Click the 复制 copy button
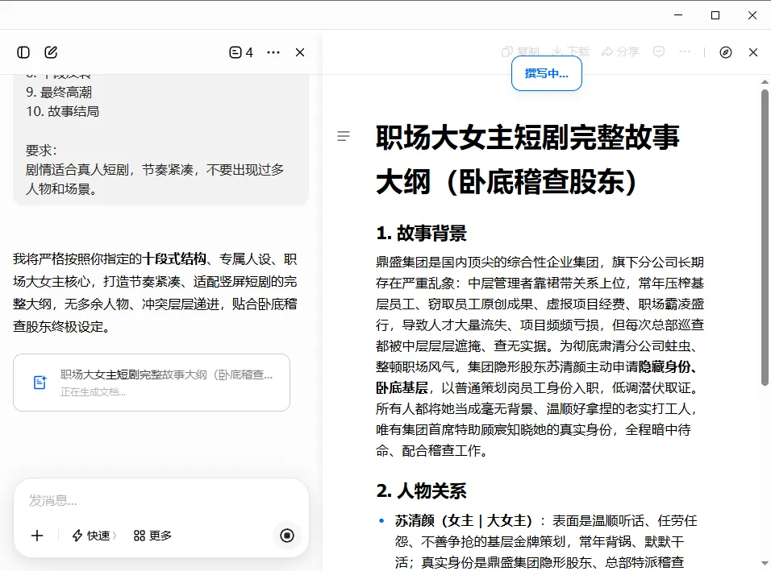Image resolution: width=771 pixels, height=571 pixels. click(x=521, y=52)
